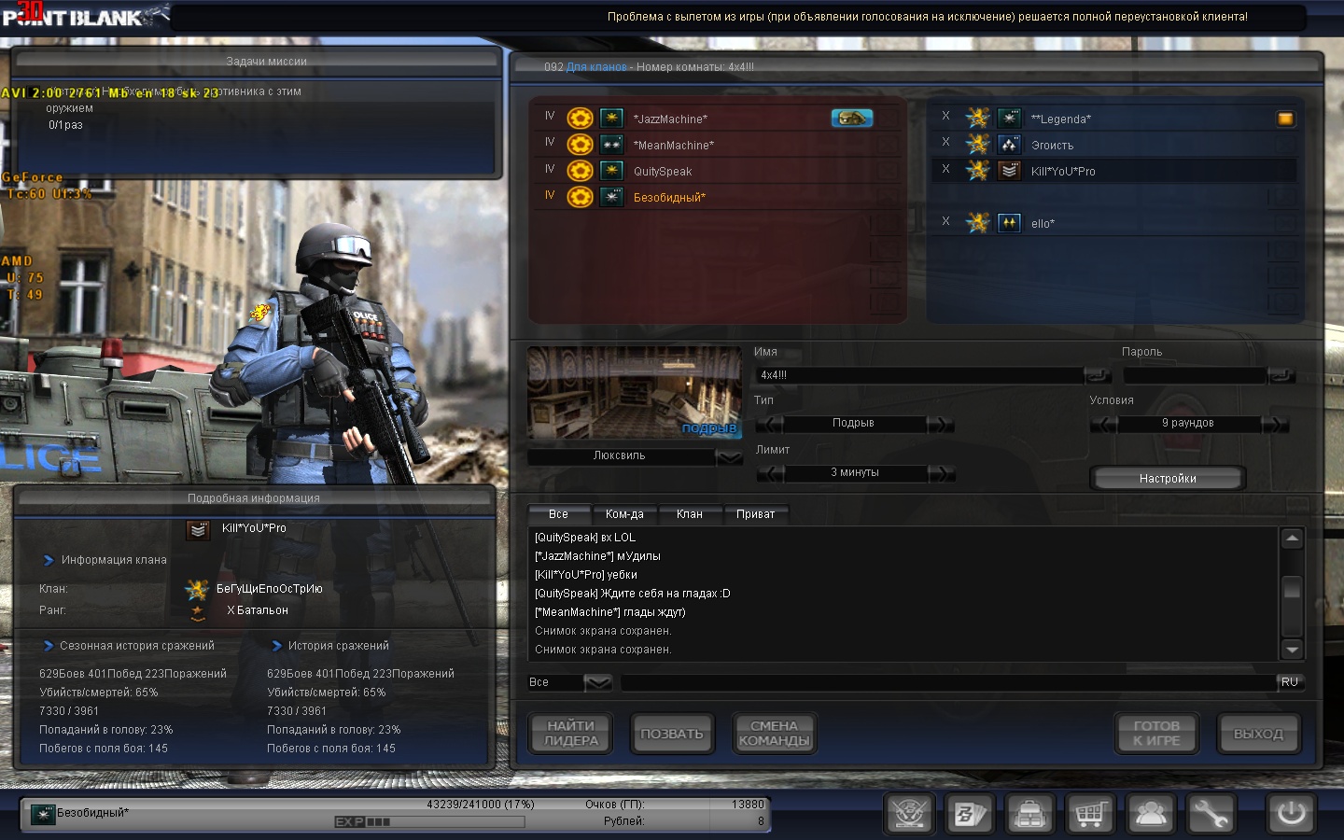Switch to the Приват chat tab
Viewport: 1344px width, 840px height.
[x=756, y=514]
